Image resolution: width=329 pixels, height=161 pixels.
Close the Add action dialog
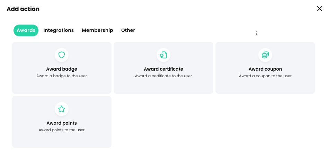(x=320, y=9)
